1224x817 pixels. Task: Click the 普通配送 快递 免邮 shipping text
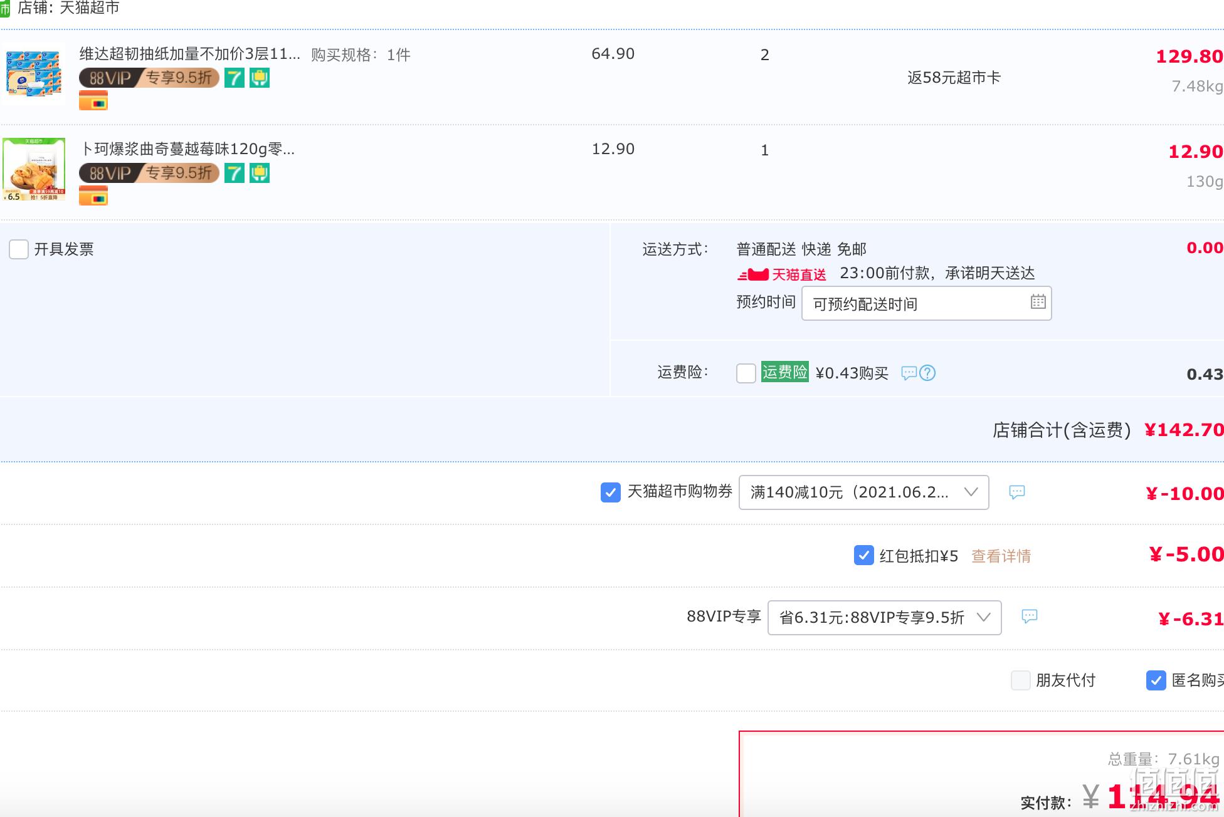tap(801, 249)
